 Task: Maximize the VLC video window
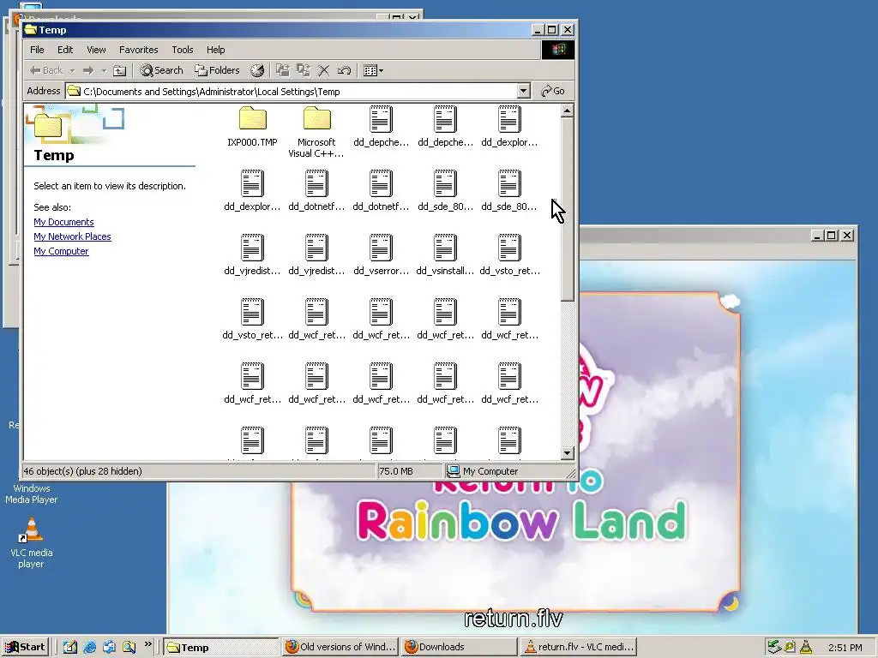coord(832,236)
